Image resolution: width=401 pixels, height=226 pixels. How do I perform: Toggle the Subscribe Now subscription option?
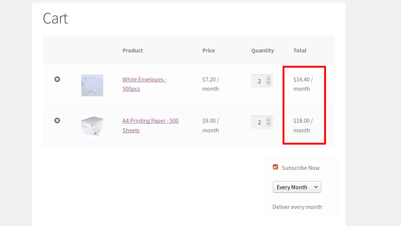(x=275, y=167)
